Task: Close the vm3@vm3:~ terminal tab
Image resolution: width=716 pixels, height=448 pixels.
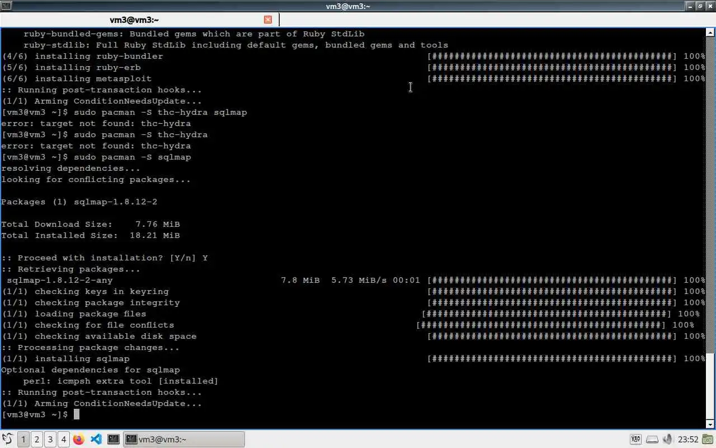Action: click(x=268, y=20)
